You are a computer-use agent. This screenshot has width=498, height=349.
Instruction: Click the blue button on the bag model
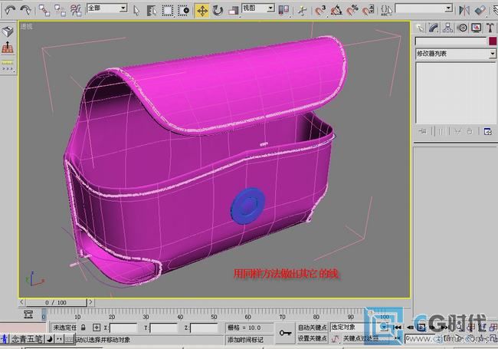(x=247, y=206)
